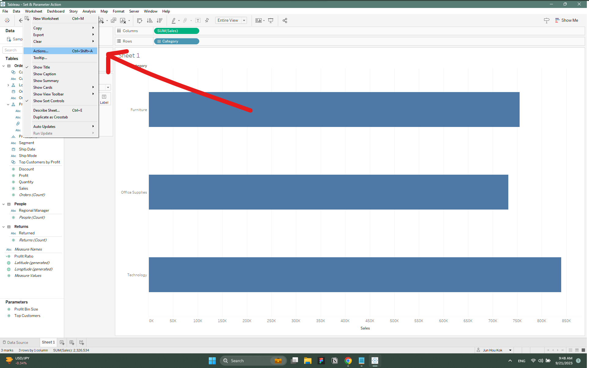Toggle Show Sort Controls option
Screen dimensions: 589x368
(61, 101)
